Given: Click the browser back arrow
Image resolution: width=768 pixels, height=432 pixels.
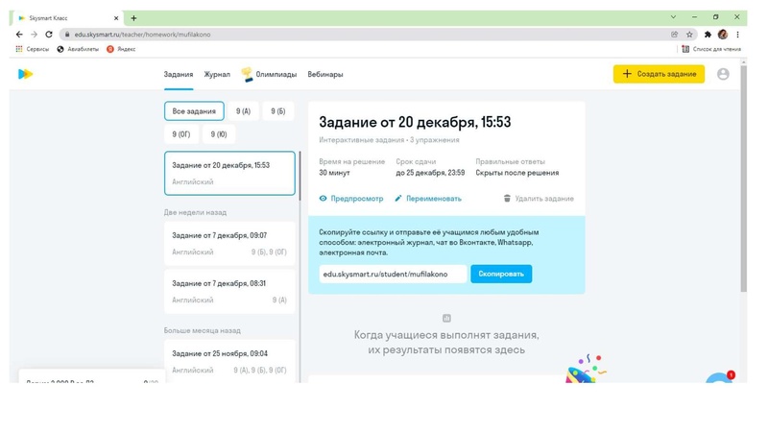Looking at the screenshot, I should coord(19,35).
